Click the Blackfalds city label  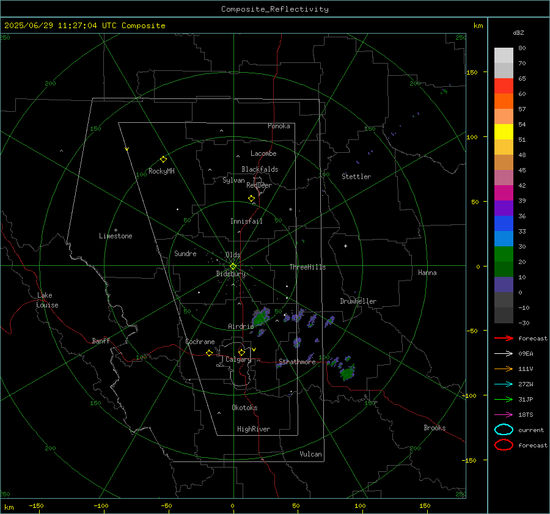[260, 169]
